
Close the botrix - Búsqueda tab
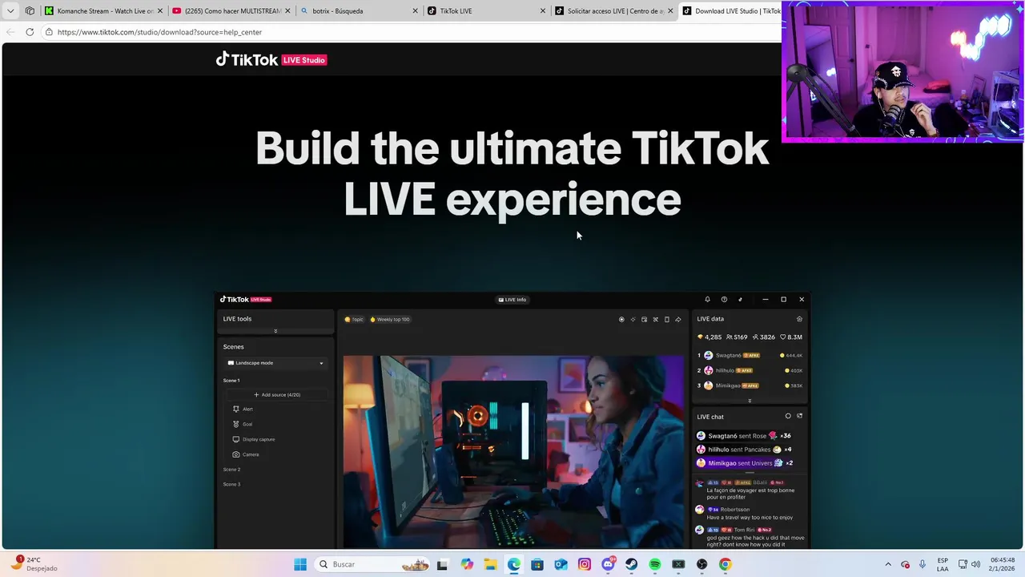[416, 11]
